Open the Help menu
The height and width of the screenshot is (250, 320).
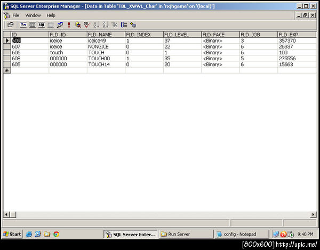tap(51, 15)
